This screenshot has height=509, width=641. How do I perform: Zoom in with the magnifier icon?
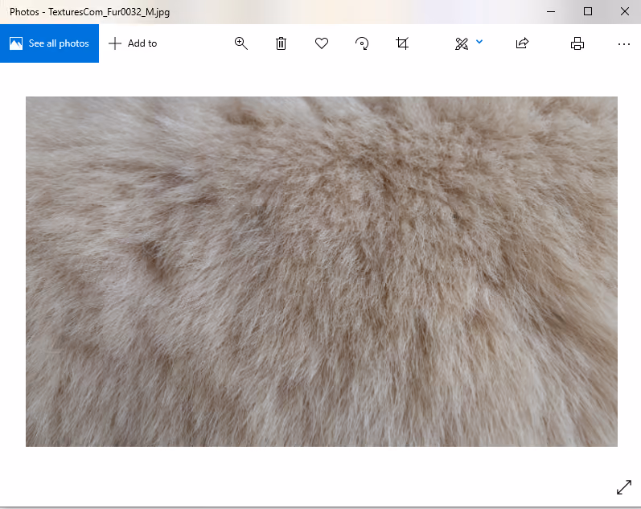click(x=240, y=43)
